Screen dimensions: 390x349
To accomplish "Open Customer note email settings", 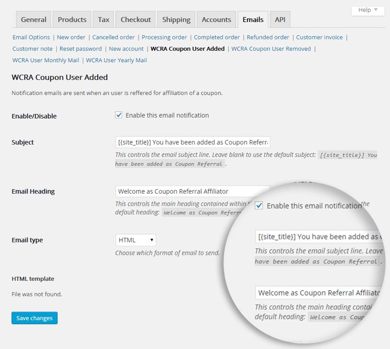I will coord(33,49).
